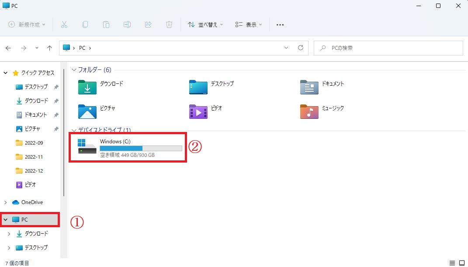Click the Delete icon

(169, 24)
